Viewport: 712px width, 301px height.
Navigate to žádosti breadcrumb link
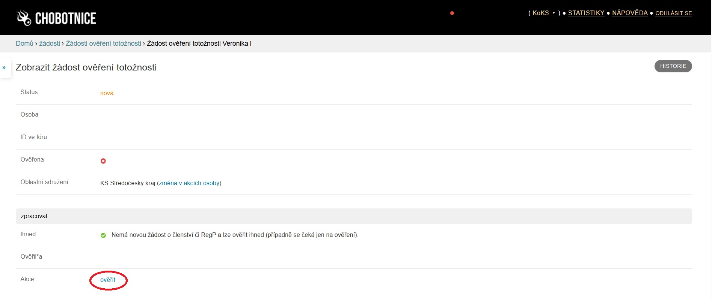coord(50,43)
